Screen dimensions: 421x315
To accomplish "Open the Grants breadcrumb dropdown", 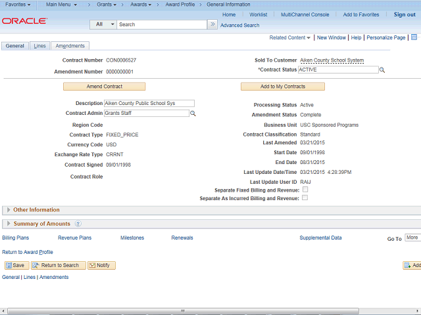I will pyautogui.click(x=107, y=5).
